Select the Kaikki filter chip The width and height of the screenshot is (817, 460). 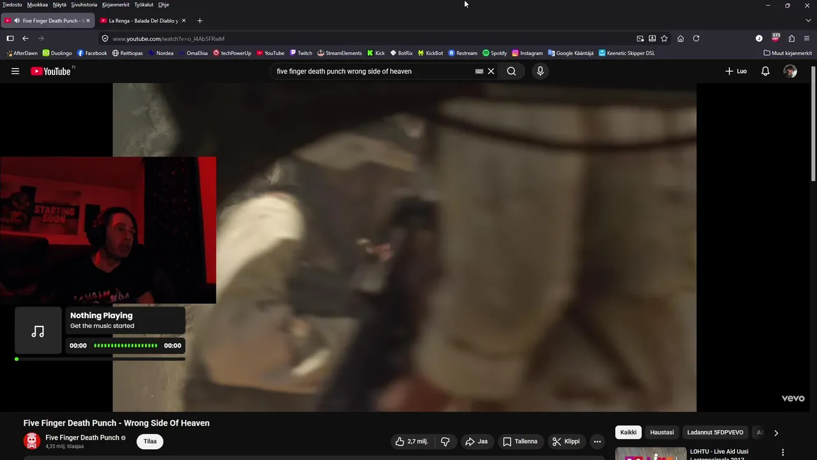click(x=629, y=433)
